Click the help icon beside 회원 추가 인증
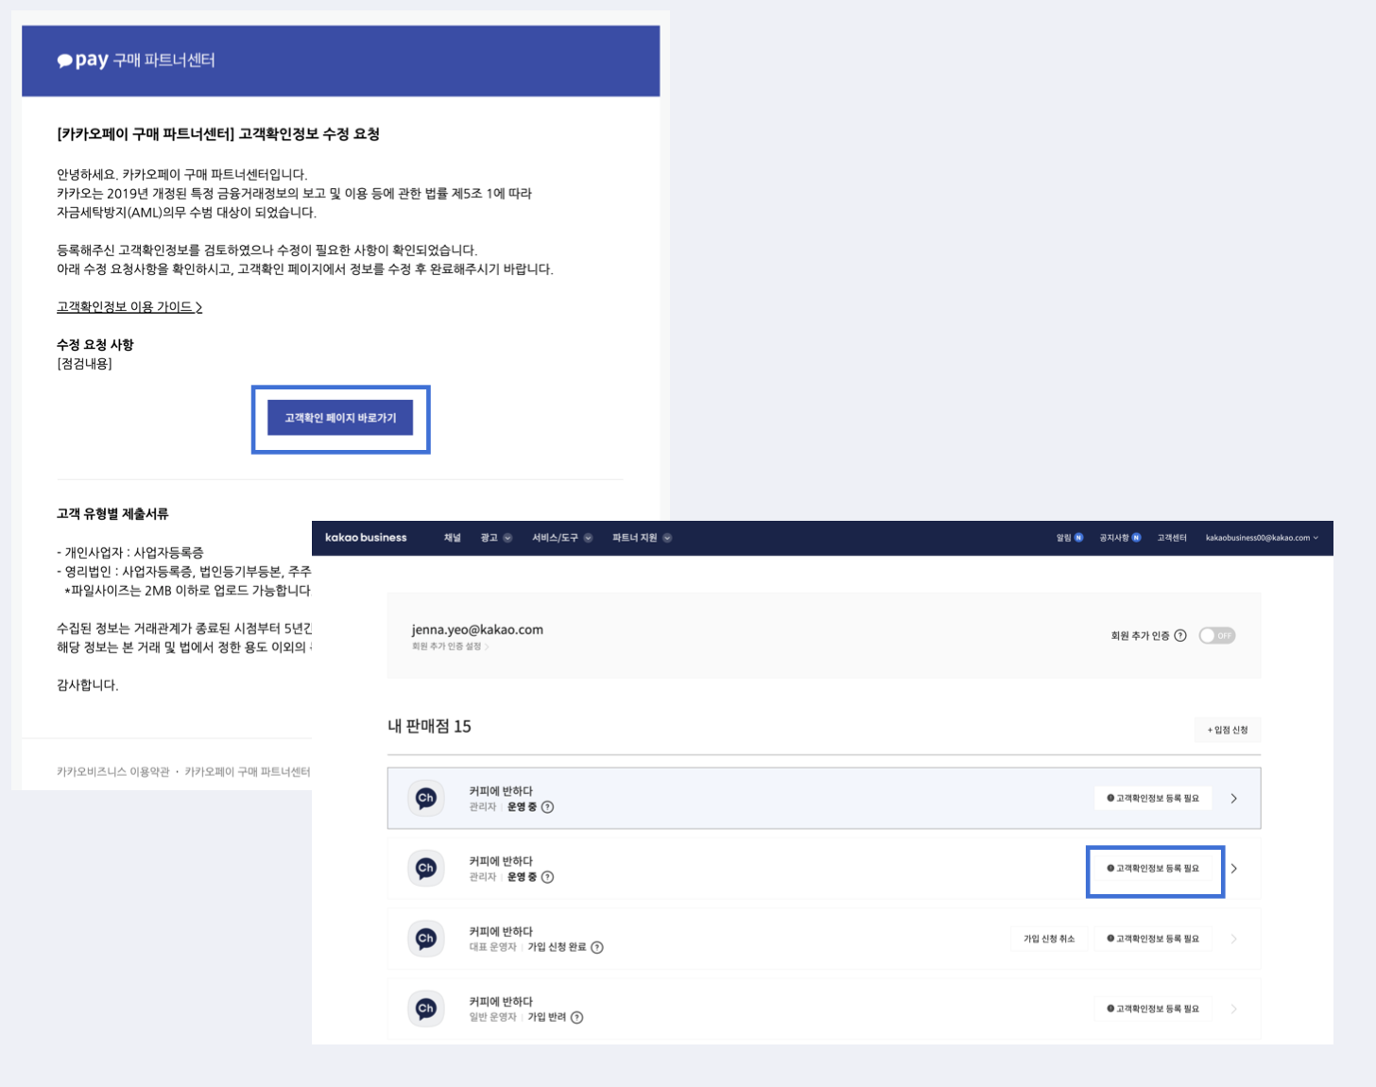This screenshot has height=1087, width=1376. [1180, 636]
